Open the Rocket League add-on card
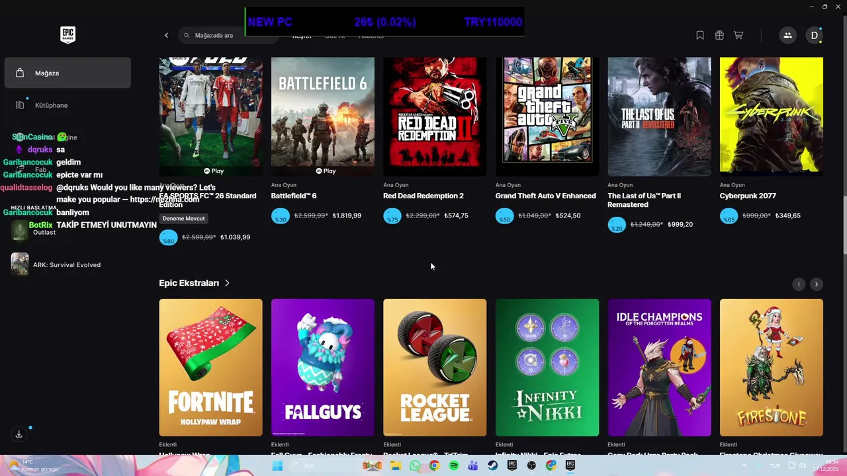 tap(435, 368)
